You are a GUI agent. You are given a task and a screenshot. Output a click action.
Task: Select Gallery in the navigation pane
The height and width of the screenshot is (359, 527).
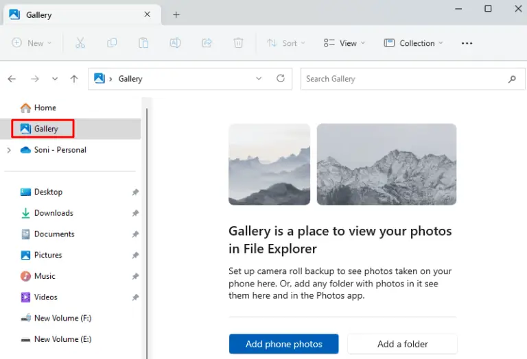[71, 129]
